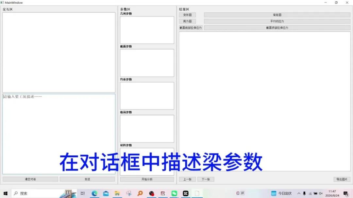Viewport: 353px width, 198px height.
Task: Click the orange magnifier search app icon
Action: pos(140,193)
